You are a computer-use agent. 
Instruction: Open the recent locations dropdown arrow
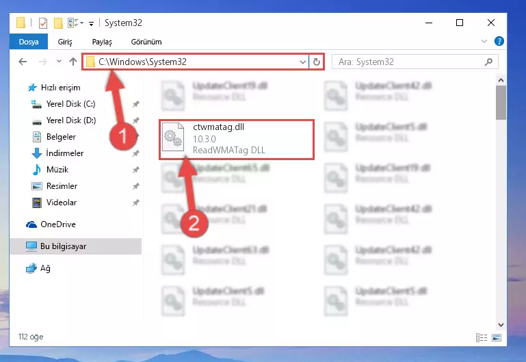click(x=59, y=62)
